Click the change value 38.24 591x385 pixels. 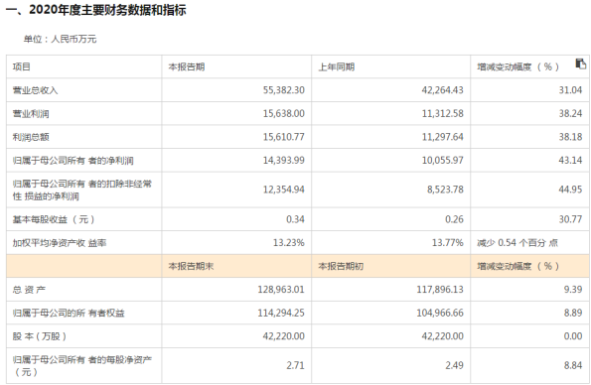point(571,113)
